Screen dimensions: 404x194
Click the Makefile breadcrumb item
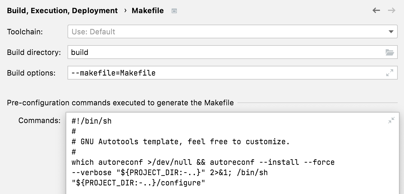(148, 11)
